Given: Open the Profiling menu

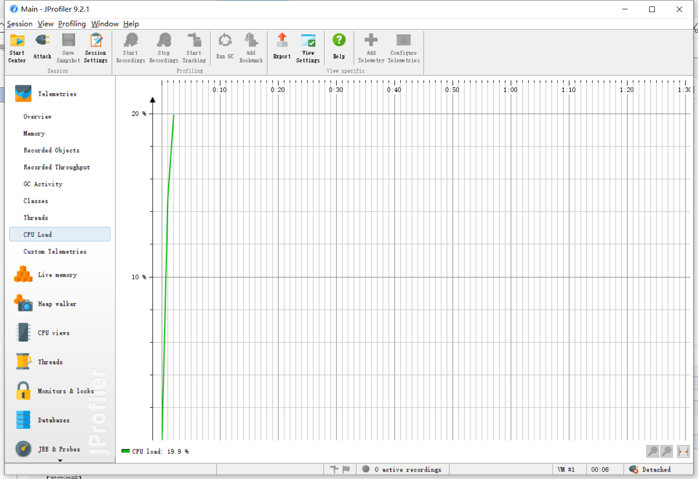Looking at the screenshot, I should [72, 24].
